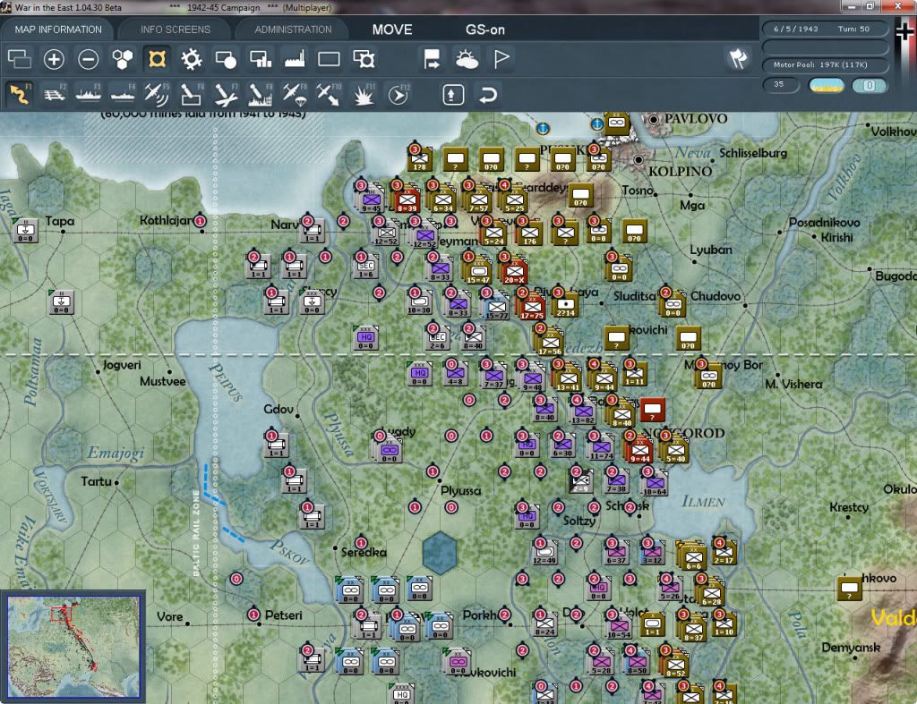The image size is (917, 704).
Task: Toggle unit counters display icon
Action: 20,59
